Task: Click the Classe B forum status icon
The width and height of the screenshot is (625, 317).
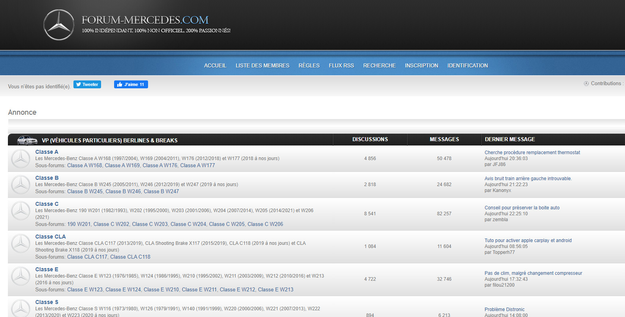Action: click(21, 185)
